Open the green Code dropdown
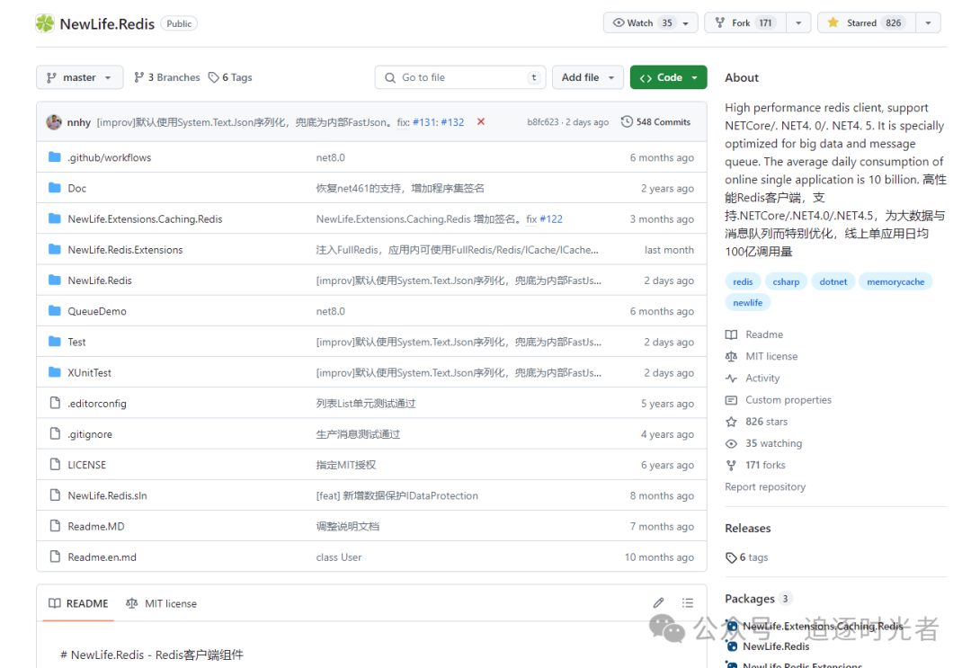Screen dimensions: 971x668 click(668, 77)
